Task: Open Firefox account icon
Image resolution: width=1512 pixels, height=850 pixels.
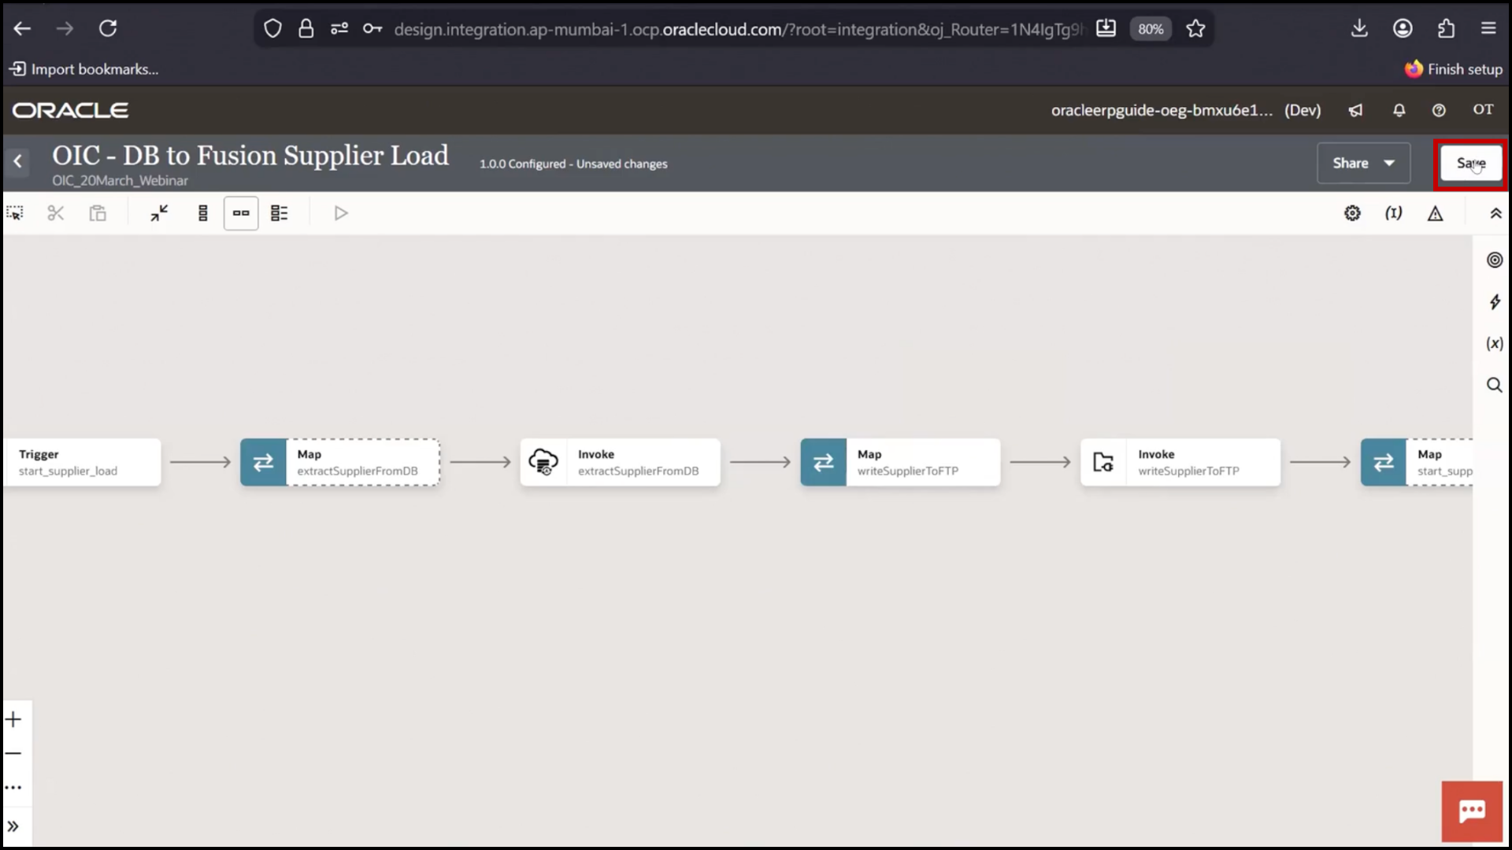Action: [1403, 29]
